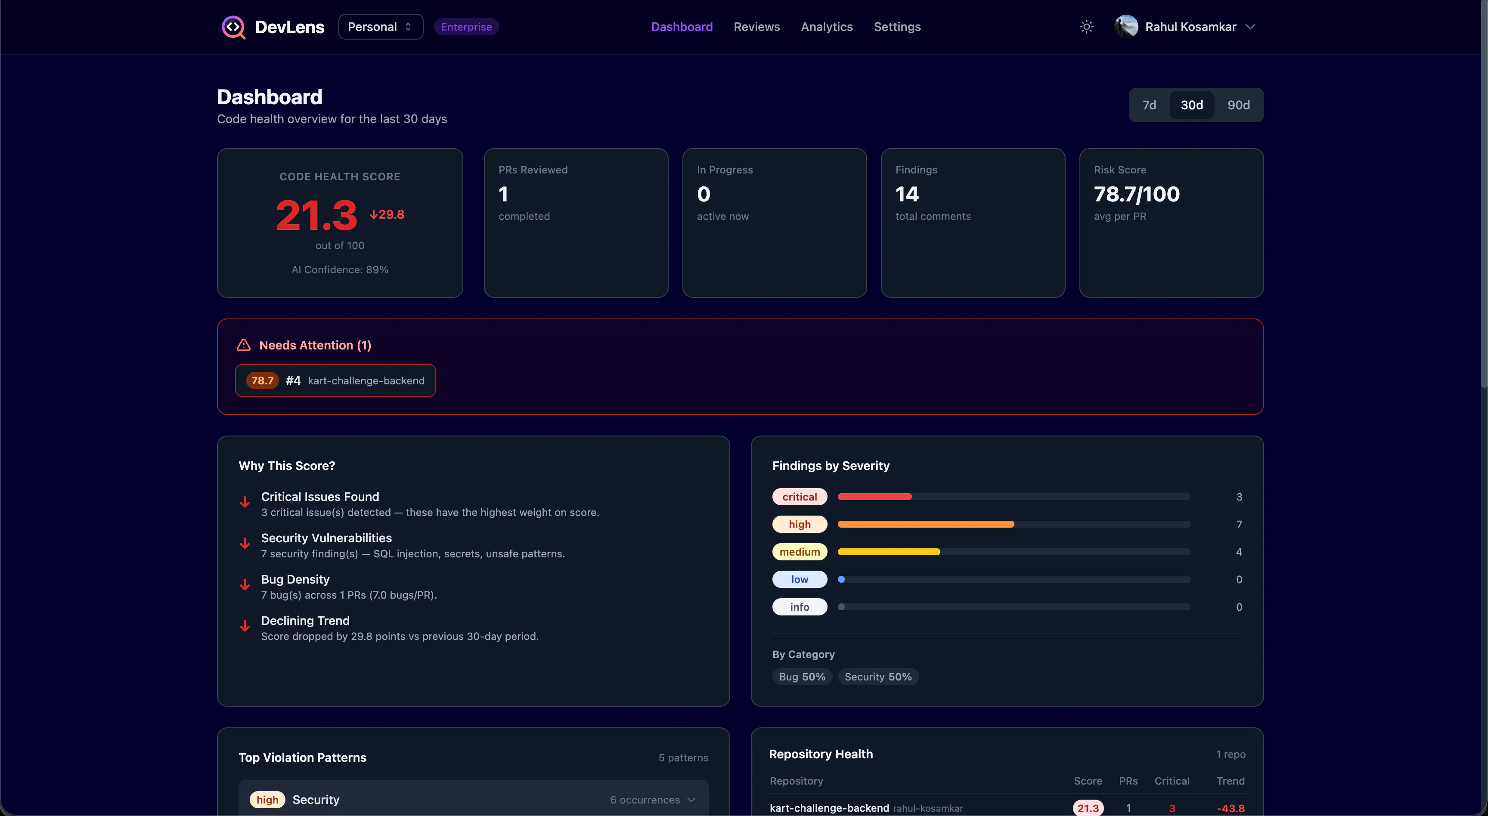Viewport: 1488px width, 816px height.
Task: Click the down arrow beside Declining Trend
Action: 245,626
